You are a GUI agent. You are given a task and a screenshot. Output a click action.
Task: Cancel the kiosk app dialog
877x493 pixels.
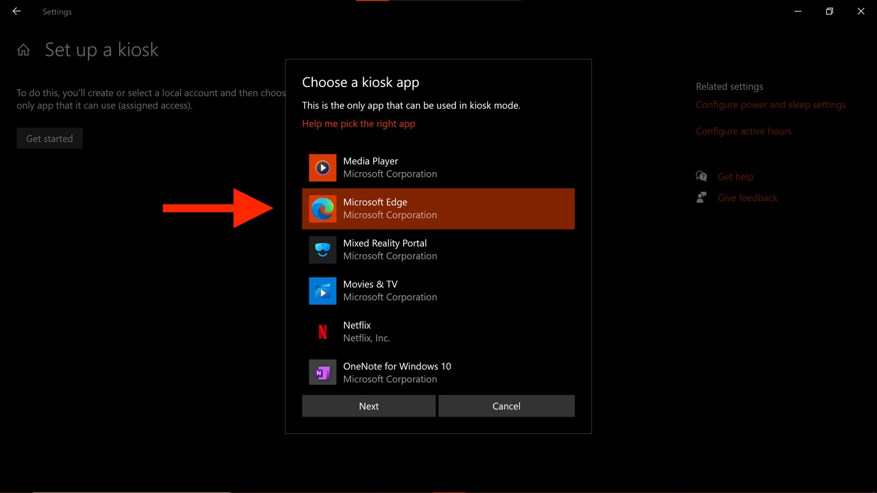click(506, 406)
